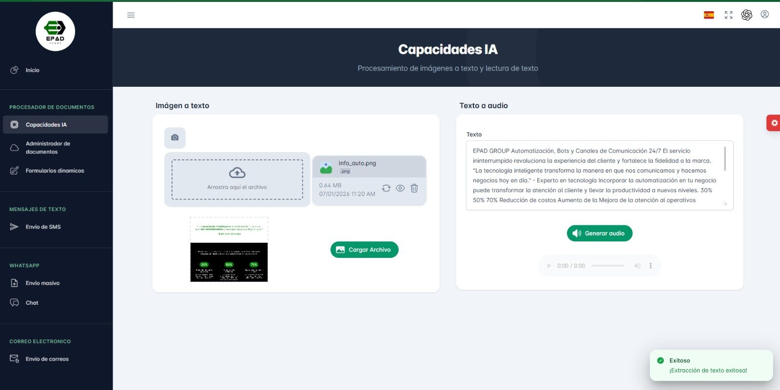Image resolution: width=780 pixels, height=390 pixels.
Task: Toggle the hamburger menu in the top bar
Action: 131,15
